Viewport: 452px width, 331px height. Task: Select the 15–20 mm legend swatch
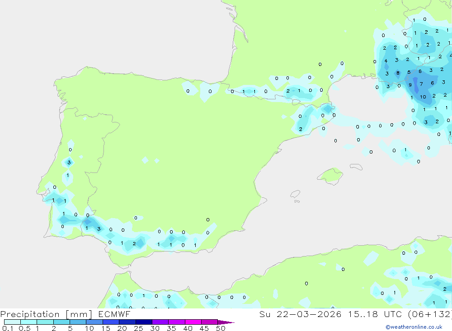111,322
